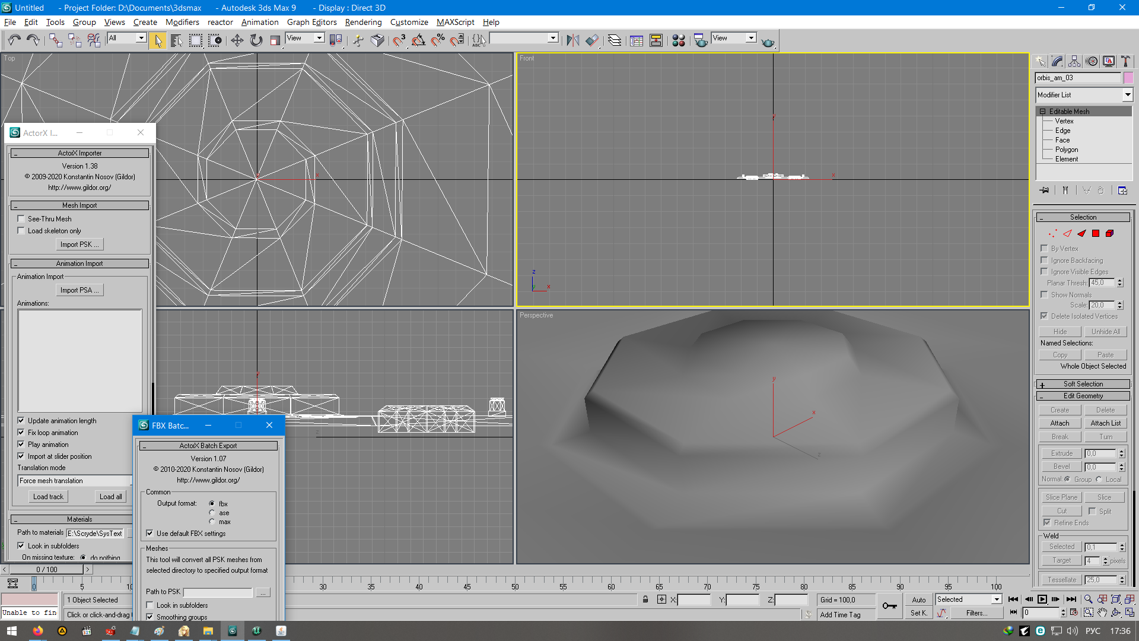Viewport: 1139px width, 641px height.
Task: Open the Layer Manager icon
Action: pos(615,40)
